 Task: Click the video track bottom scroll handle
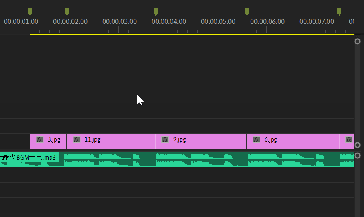click(x=357, y=145)
